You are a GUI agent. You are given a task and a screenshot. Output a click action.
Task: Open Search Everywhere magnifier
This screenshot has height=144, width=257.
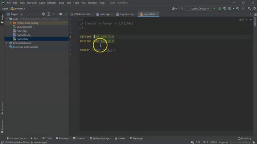pos(249,8)
